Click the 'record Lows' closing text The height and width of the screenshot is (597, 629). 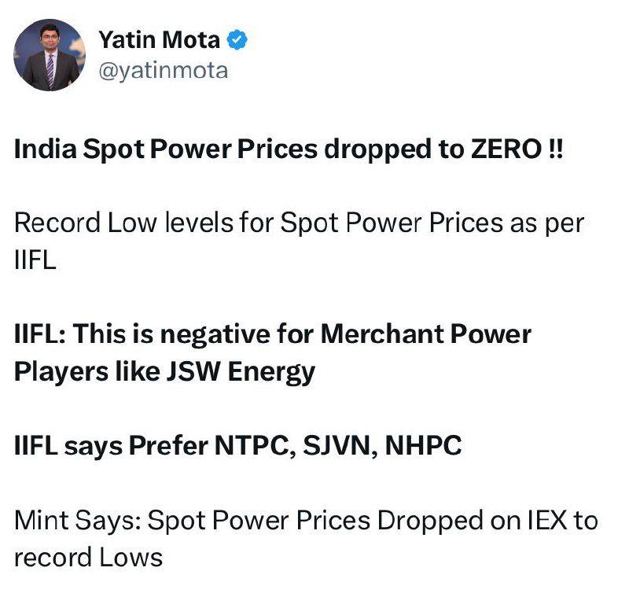pyautogui.click(x=88, y=558)
